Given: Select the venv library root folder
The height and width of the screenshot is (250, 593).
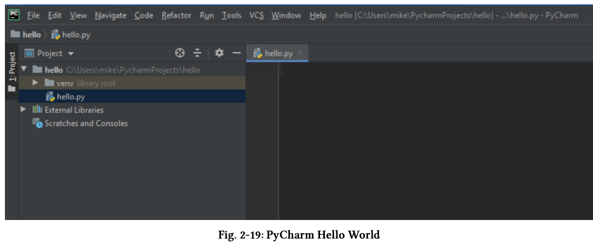Looking at the screenshot, I should [132, 83].
